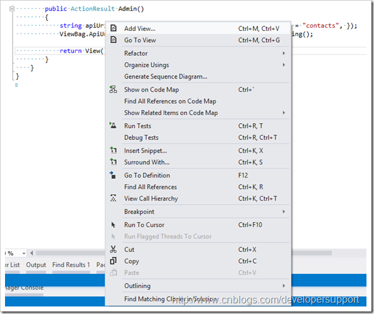This screenshot has width=374, height=314.
Task: Collapse the Admin method outlining box
Action: point(12,9)
